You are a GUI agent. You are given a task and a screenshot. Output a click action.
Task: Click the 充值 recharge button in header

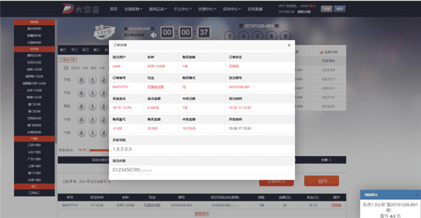tap(327, 8)
